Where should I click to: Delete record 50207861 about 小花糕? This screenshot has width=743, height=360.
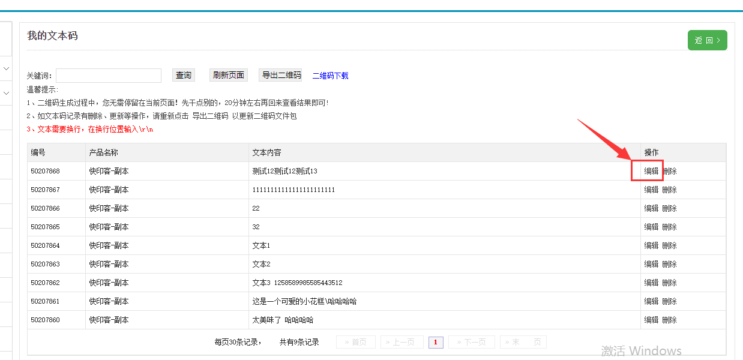669,301
